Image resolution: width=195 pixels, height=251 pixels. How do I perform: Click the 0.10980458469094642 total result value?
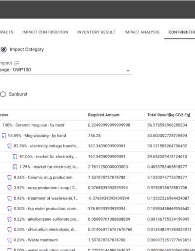(x=168, y=209)
